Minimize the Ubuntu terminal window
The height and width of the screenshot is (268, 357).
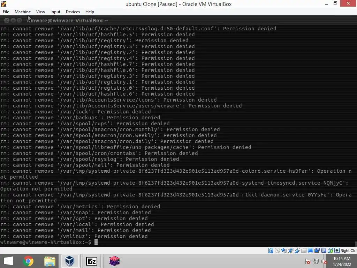tap(13, 21)
